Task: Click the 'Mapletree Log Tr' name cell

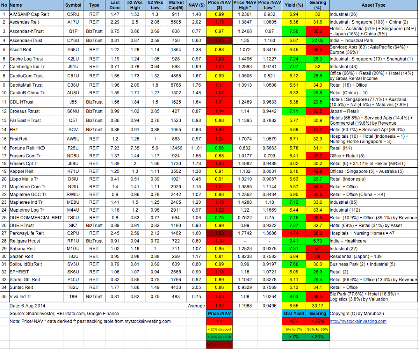Action: click(36, 210)
